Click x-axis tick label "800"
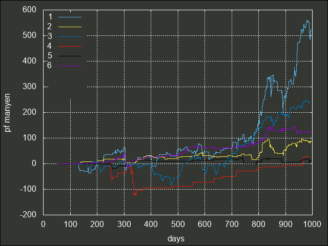This screenshot has height=246, width=328. (258, 224)
